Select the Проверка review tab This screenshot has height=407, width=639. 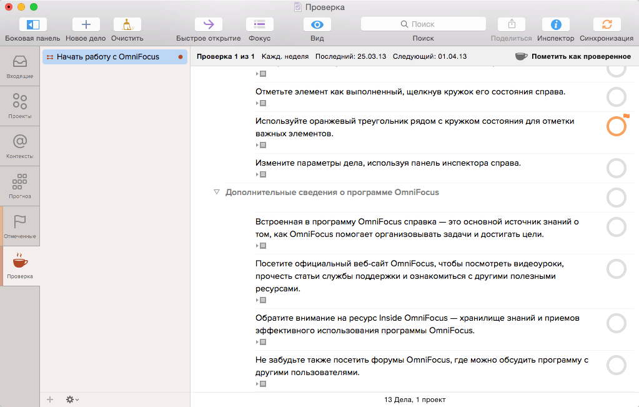pos(20,266)
